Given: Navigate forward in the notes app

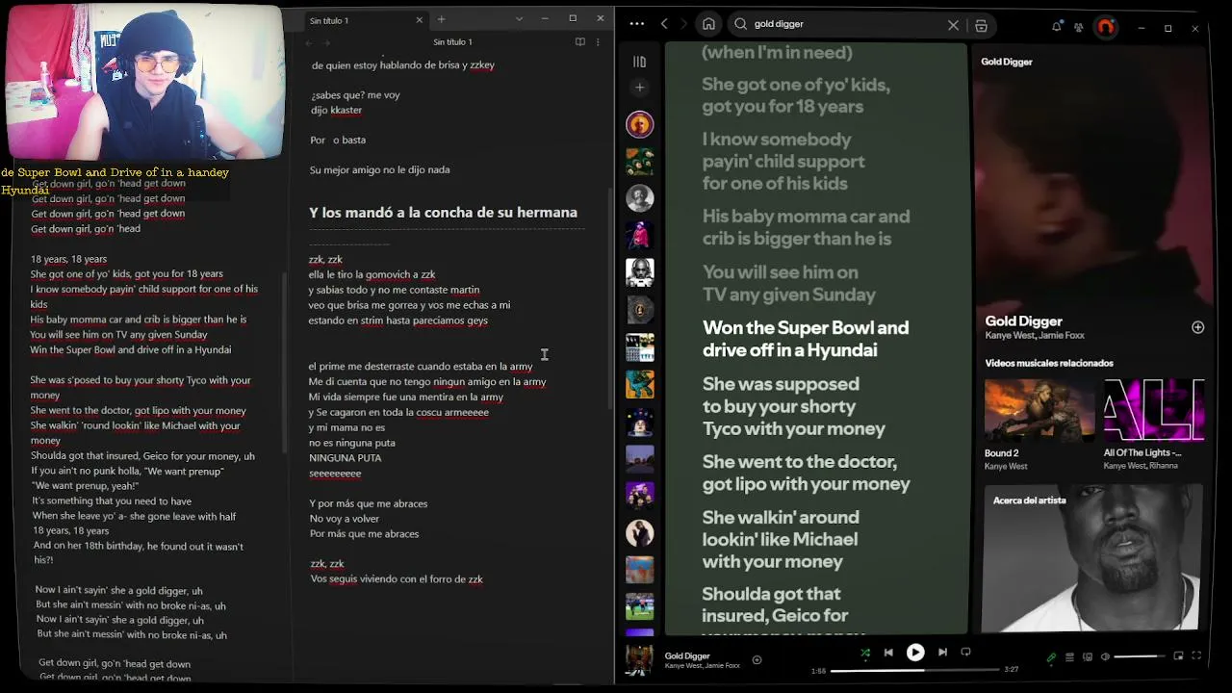Looking at the screenshot, I should (326, 42).
